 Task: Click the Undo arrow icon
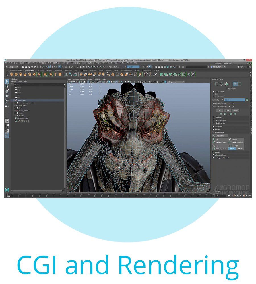click(x=32, y=67)
